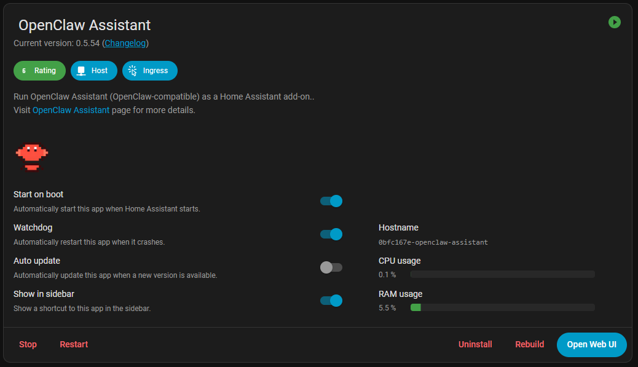The height and width of the screenshot is (367, 638).
Task: Click the RAM usage progress bar
Action: (x=503, y=307)
